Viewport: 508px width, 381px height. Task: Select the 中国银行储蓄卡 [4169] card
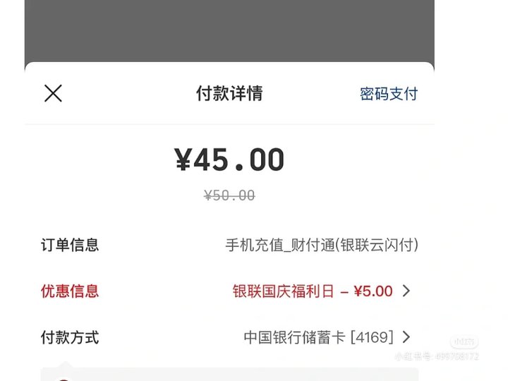[x=319, y=337]
